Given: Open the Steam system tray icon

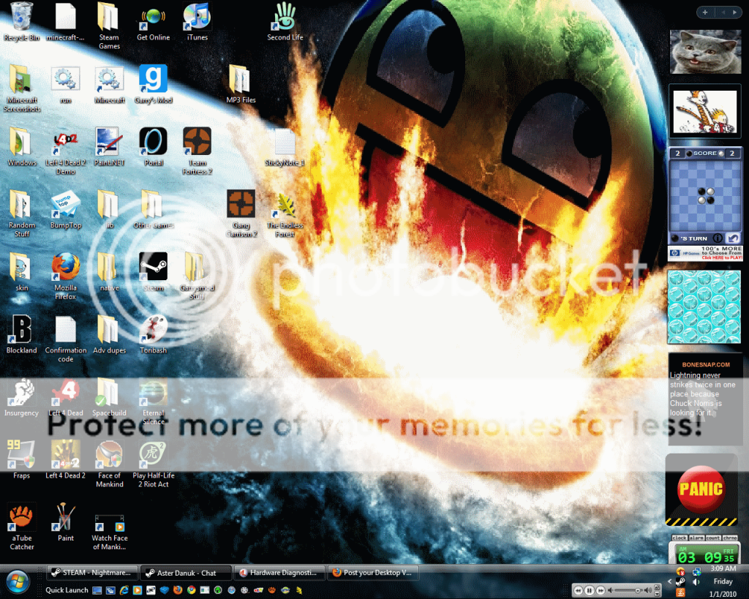Looking at the screenshot, I should [x=681, y=581].
